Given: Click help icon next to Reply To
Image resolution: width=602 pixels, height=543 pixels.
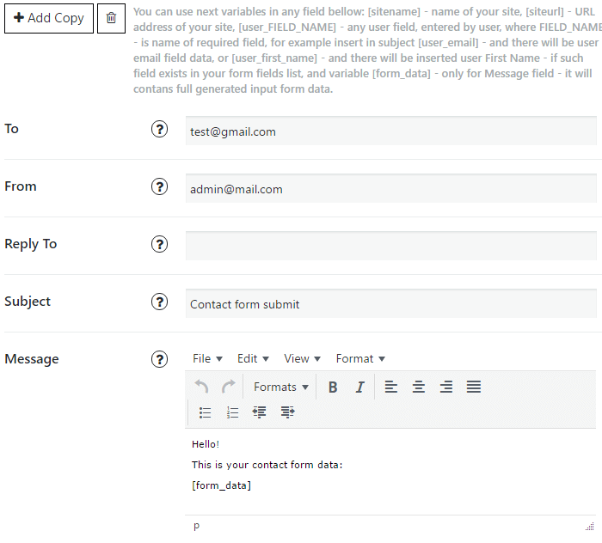Looking at the screenshot, I should [159, 244].
